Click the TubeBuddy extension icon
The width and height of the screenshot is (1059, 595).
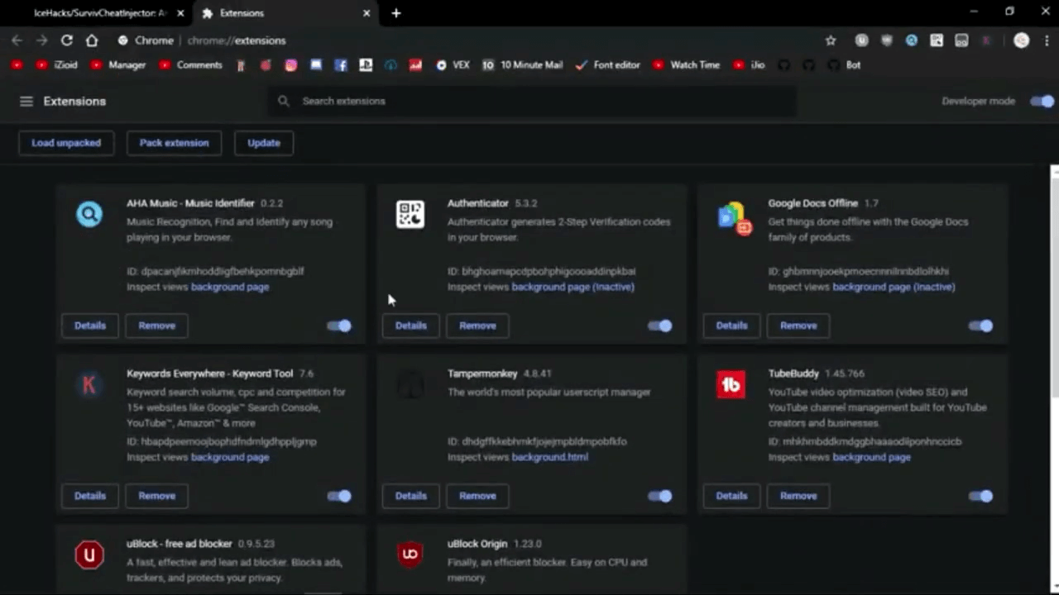[731, 384]
